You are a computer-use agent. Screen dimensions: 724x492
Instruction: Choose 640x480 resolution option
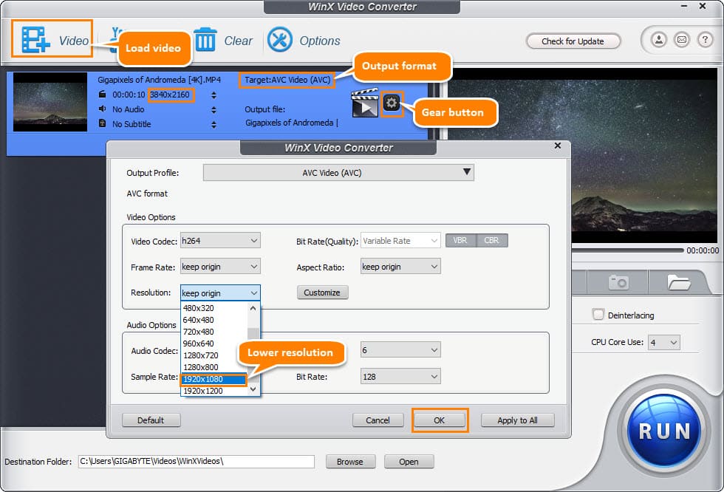coord(214,320)
